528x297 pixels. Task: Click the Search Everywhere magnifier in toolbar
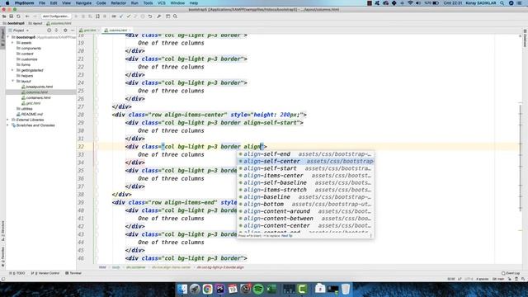click(175, 16)
